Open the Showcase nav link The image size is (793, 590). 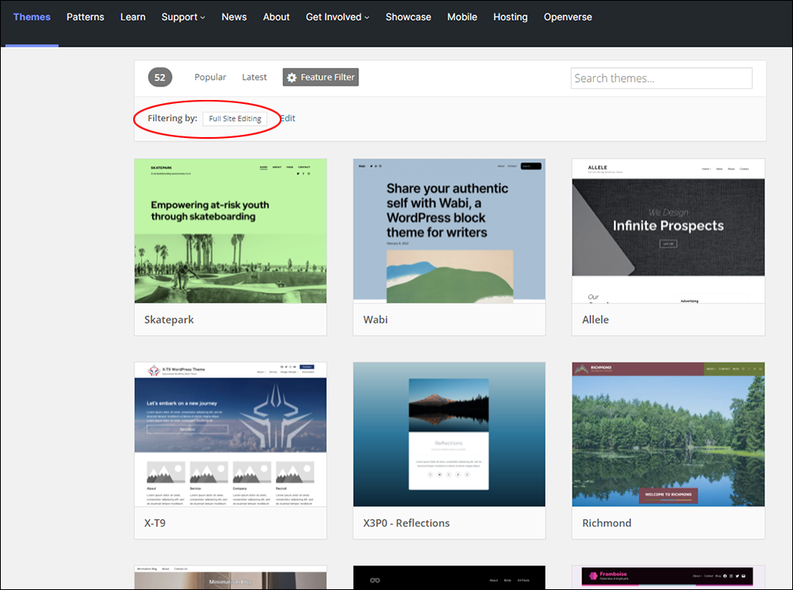point(408,17)
